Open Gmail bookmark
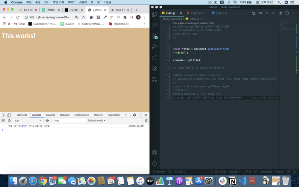This screenshot has height=187, width=299. [19, 24]
